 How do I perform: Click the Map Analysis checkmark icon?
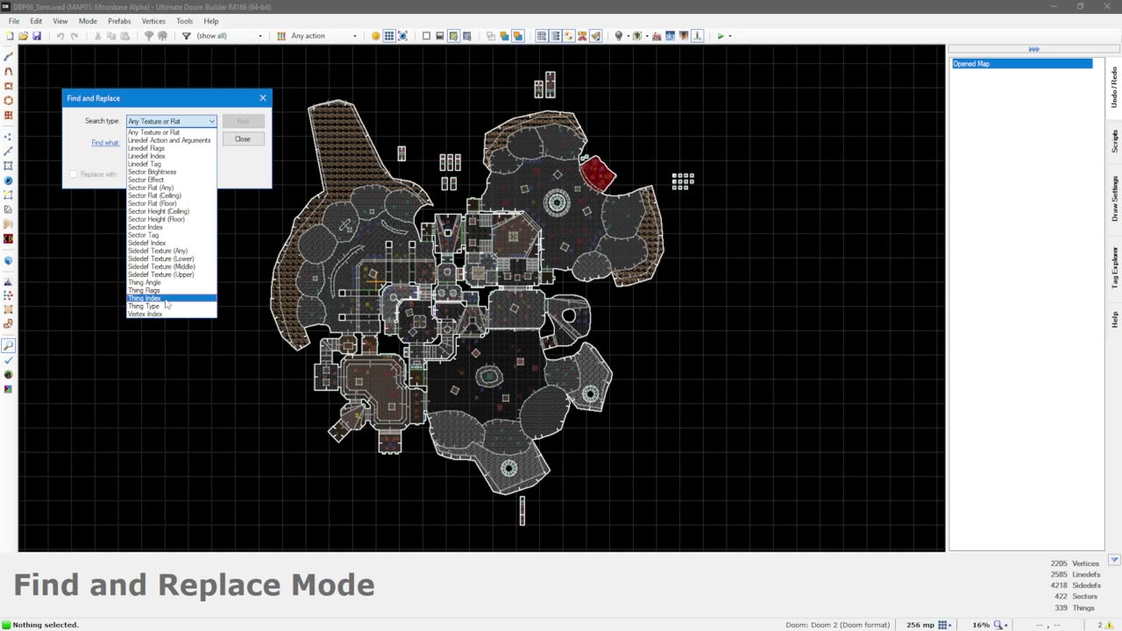tap(9, 360)
